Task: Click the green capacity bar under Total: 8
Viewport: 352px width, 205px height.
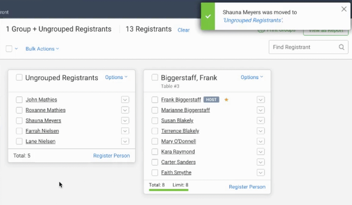Action: [x=169, y=190]
